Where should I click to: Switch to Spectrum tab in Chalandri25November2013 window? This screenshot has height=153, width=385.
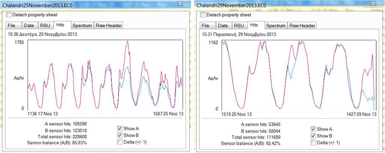(x=82, y=25)
